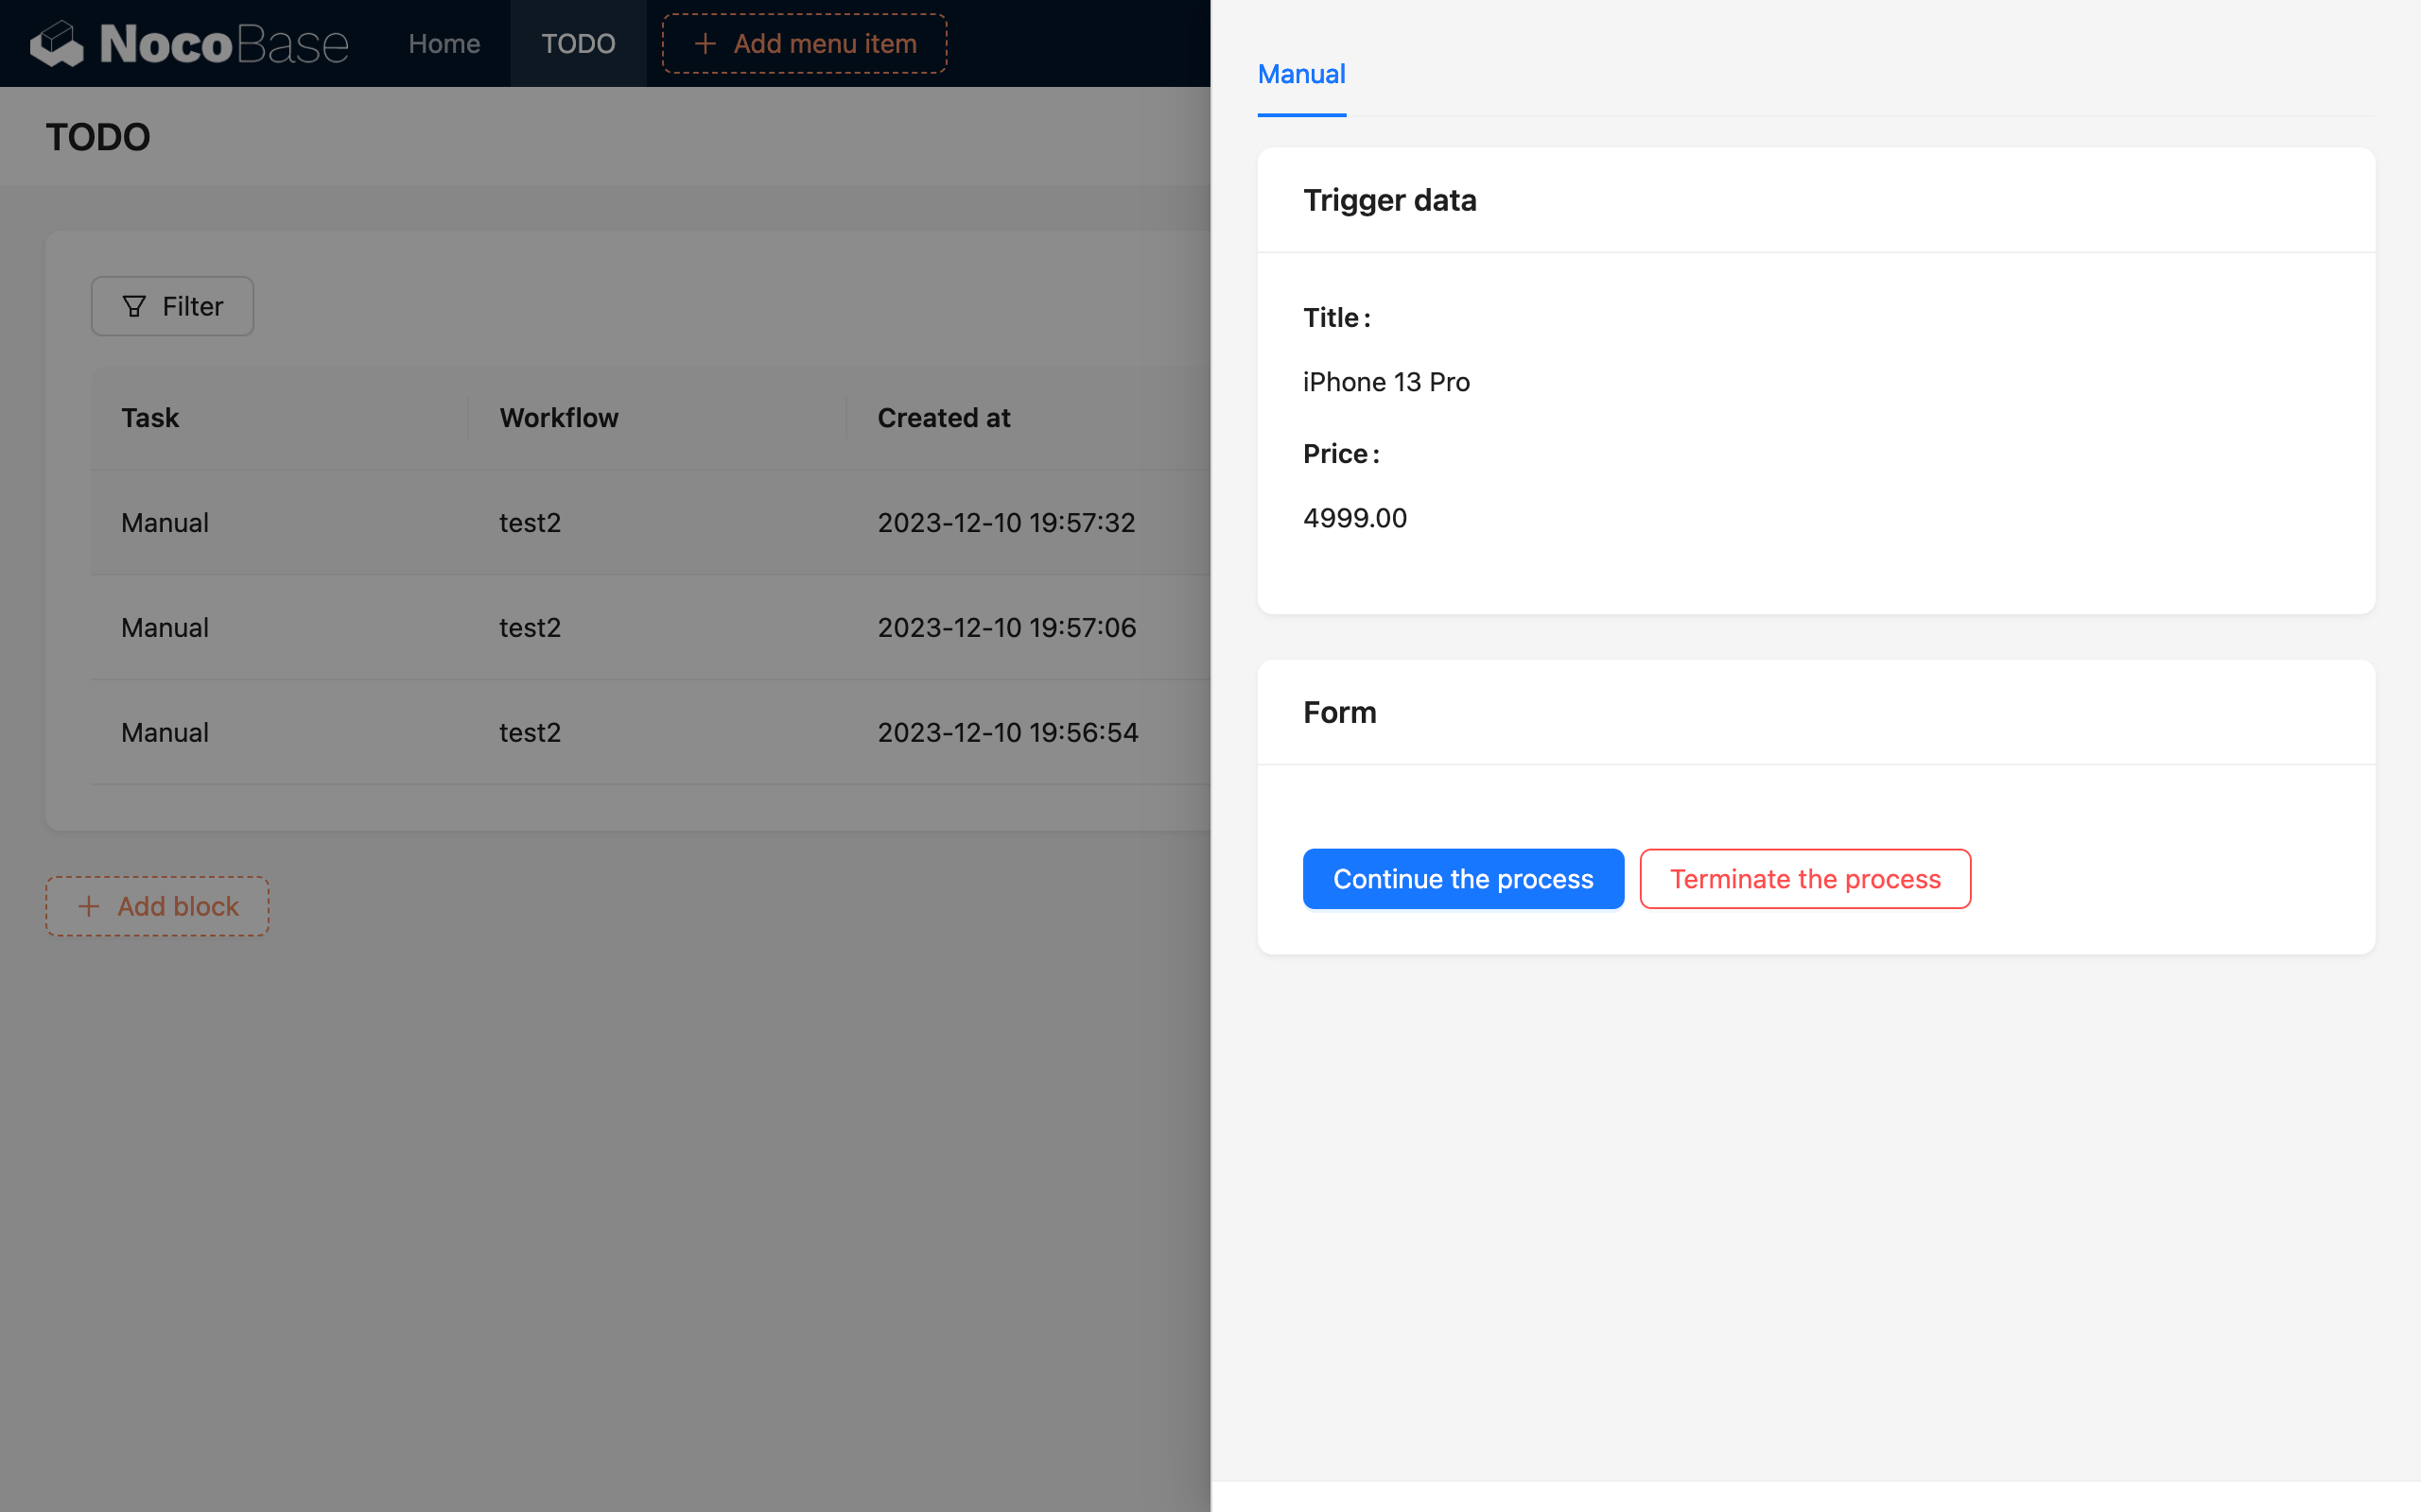The height and width of the screenshot is (1512, 2421).
Task: Select the TODO navigation tab
Action: [578, 43]
